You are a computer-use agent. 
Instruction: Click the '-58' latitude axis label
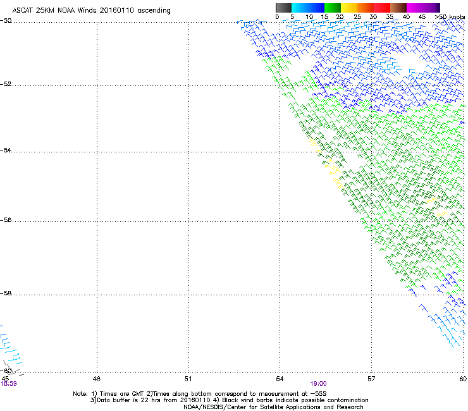[6, 293]
